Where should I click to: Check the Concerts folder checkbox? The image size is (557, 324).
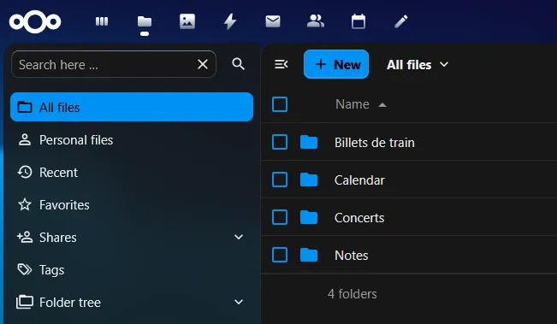(280, 217)
